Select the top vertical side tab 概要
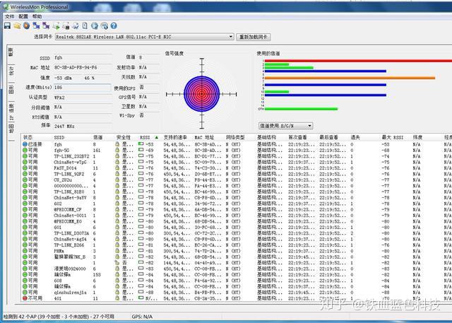Viewport: 452px width, 323px height. tap(11, 52)
